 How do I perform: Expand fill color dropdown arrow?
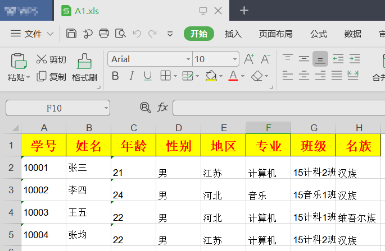pos(221,76)
